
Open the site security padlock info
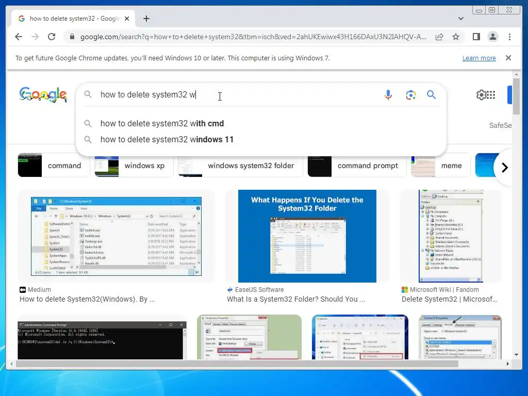pyautogui.click(x=72, y=37)
